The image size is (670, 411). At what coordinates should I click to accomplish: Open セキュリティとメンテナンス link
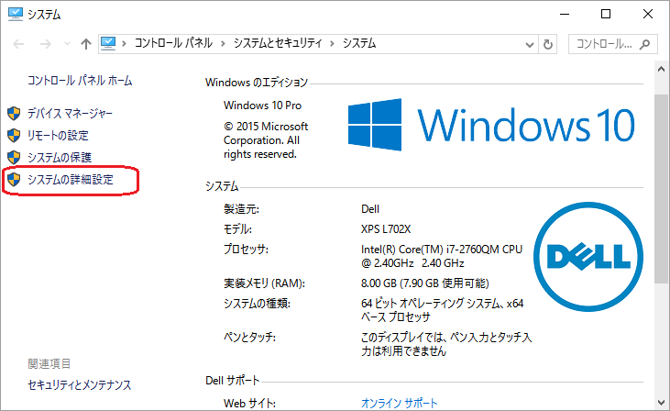tap(80, 385)
